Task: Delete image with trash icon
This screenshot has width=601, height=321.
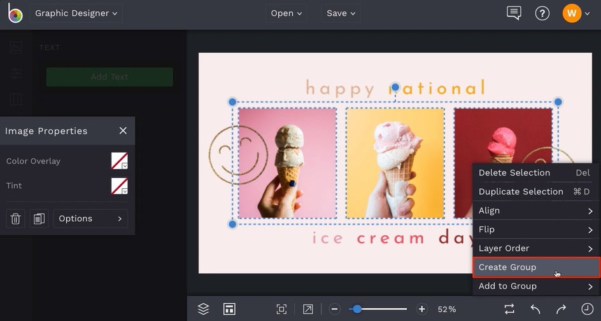Action: coord(15,219)
